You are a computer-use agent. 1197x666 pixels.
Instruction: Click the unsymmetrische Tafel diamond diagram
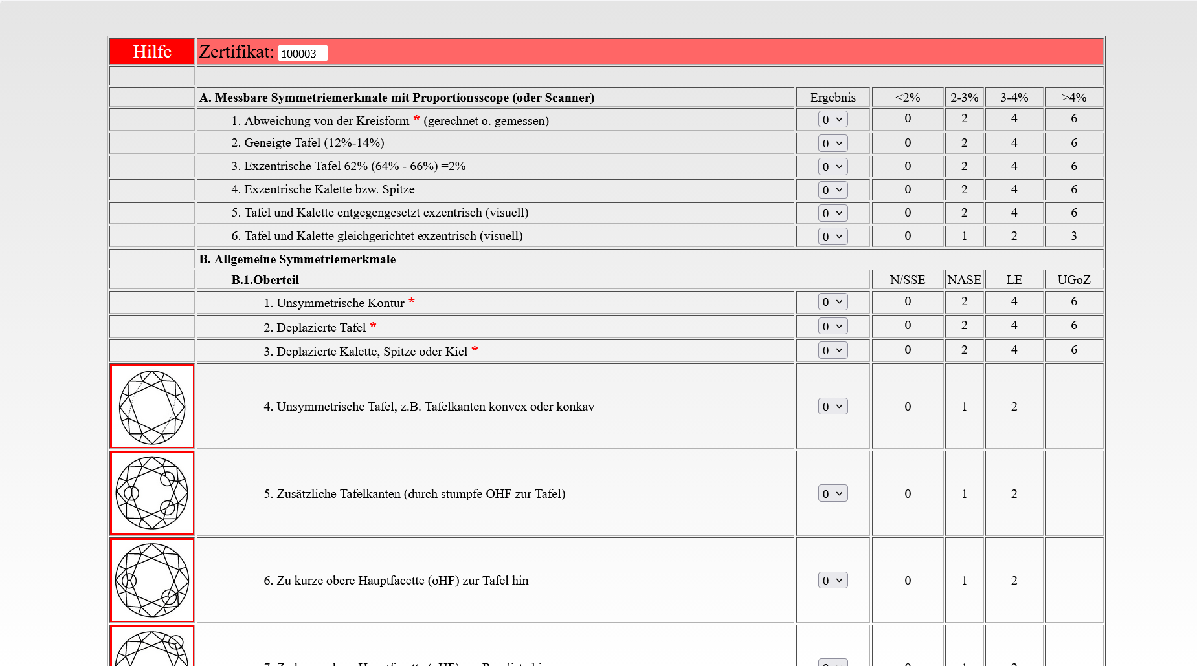point(152,407)
